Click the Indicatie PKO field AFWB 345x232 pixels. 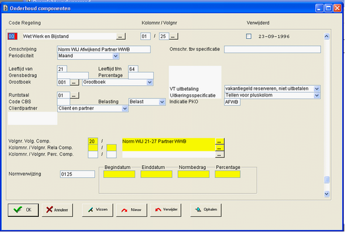point(232,102)
